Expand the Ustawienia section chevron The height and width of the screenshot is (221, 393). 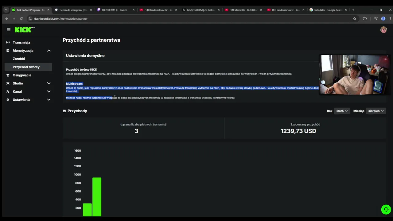point(49,100)
